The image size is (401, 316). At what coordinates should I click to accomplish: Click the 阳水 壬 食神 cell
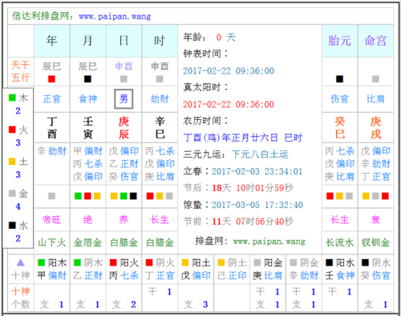[x=339, y=269]
